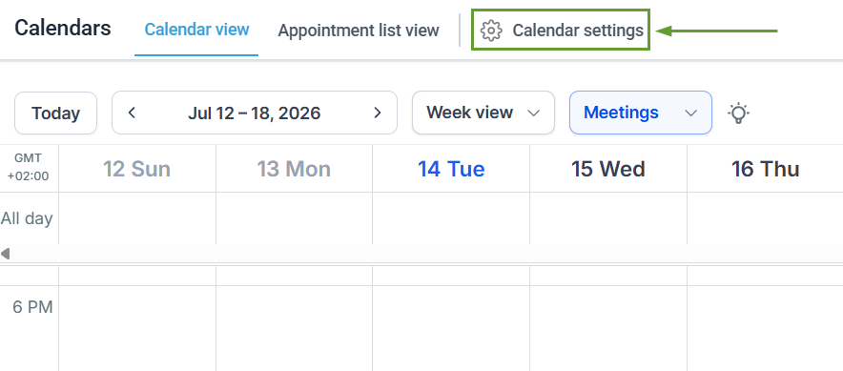The image size is (843, 371).
Task: Click the Week view chevron arrow
Action: coord(533,113)
